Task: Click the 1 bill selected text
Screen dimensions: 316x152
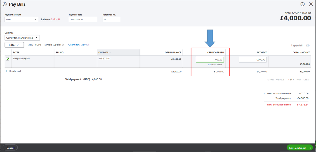Action: pos(13,71)
